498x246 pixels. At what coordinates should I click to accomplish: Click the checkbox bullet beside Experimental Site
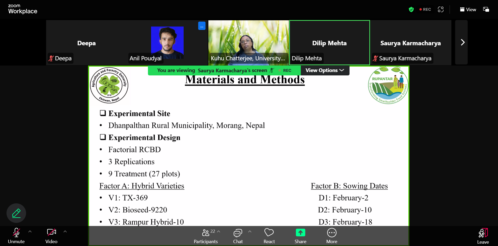click(x=103, y=113)
